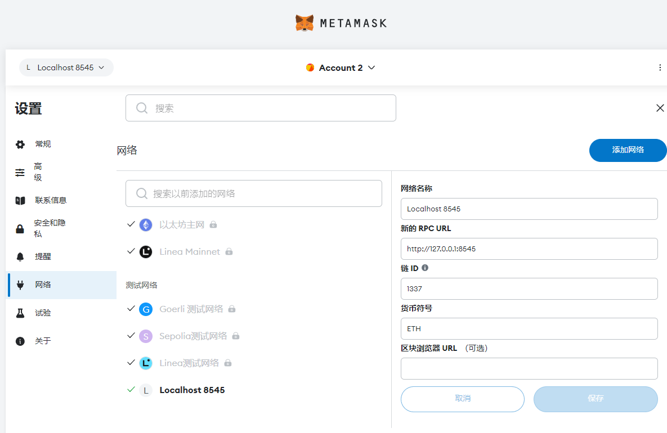The height and width of the screenshot is (433, 667).
Task: Edit the 网络名称 field
Action: coord(529,209)
